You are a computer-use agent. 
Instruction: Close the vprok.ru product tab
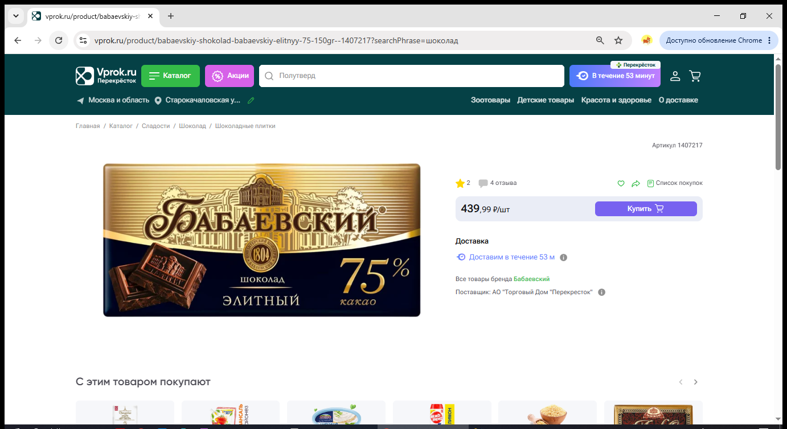[150, 16]
